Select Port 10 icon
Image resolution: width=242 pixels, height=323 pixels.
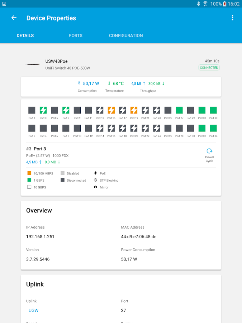[77, 128]
